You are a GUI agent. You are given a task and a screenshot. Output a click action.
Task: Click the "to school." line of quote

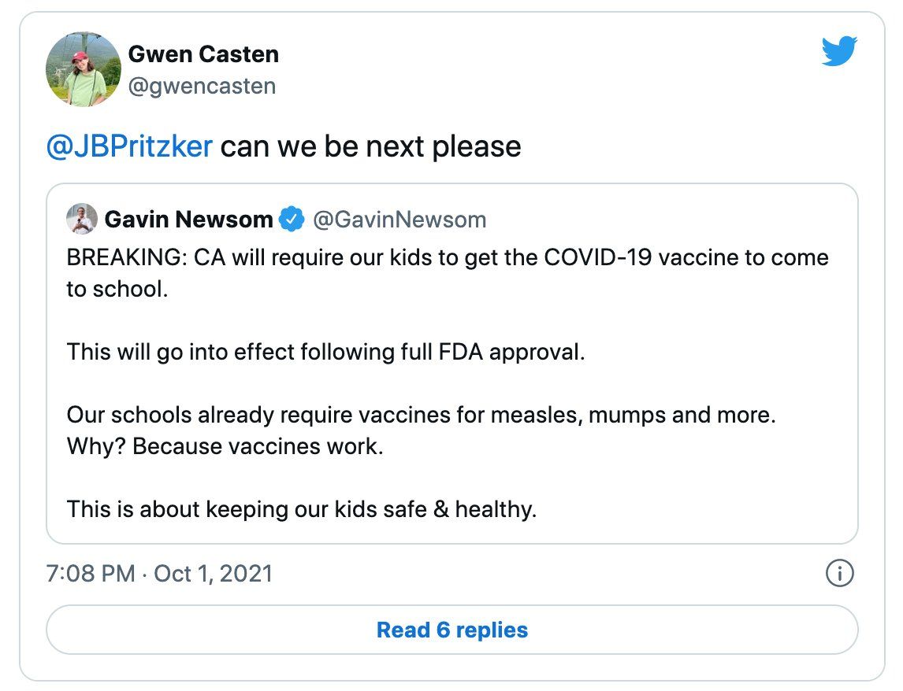pos(117,289)
